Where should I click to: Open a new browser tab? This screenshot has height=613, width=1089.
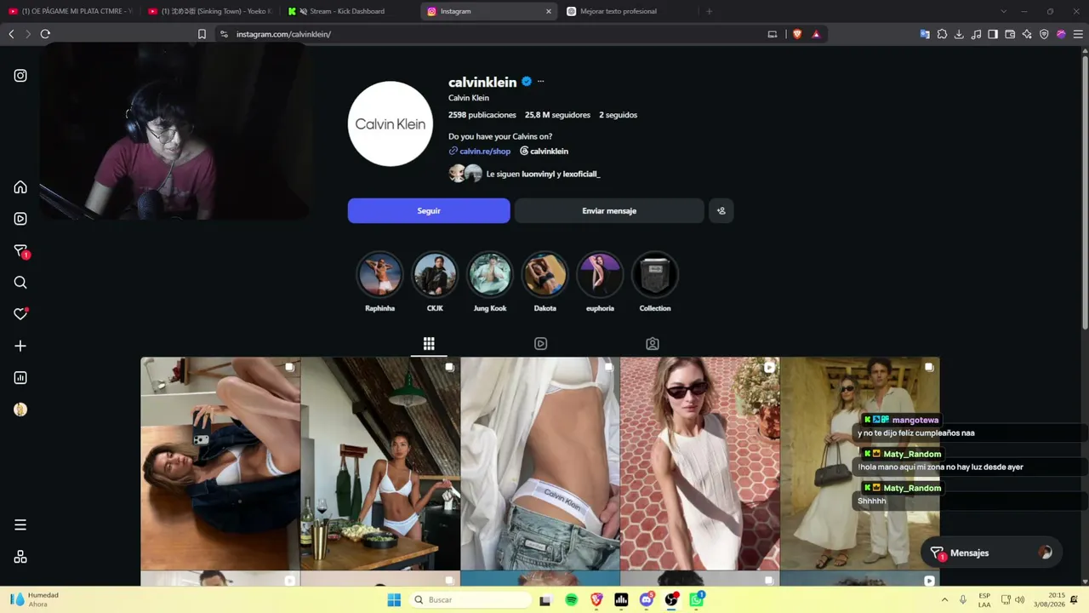coord(709,11)
